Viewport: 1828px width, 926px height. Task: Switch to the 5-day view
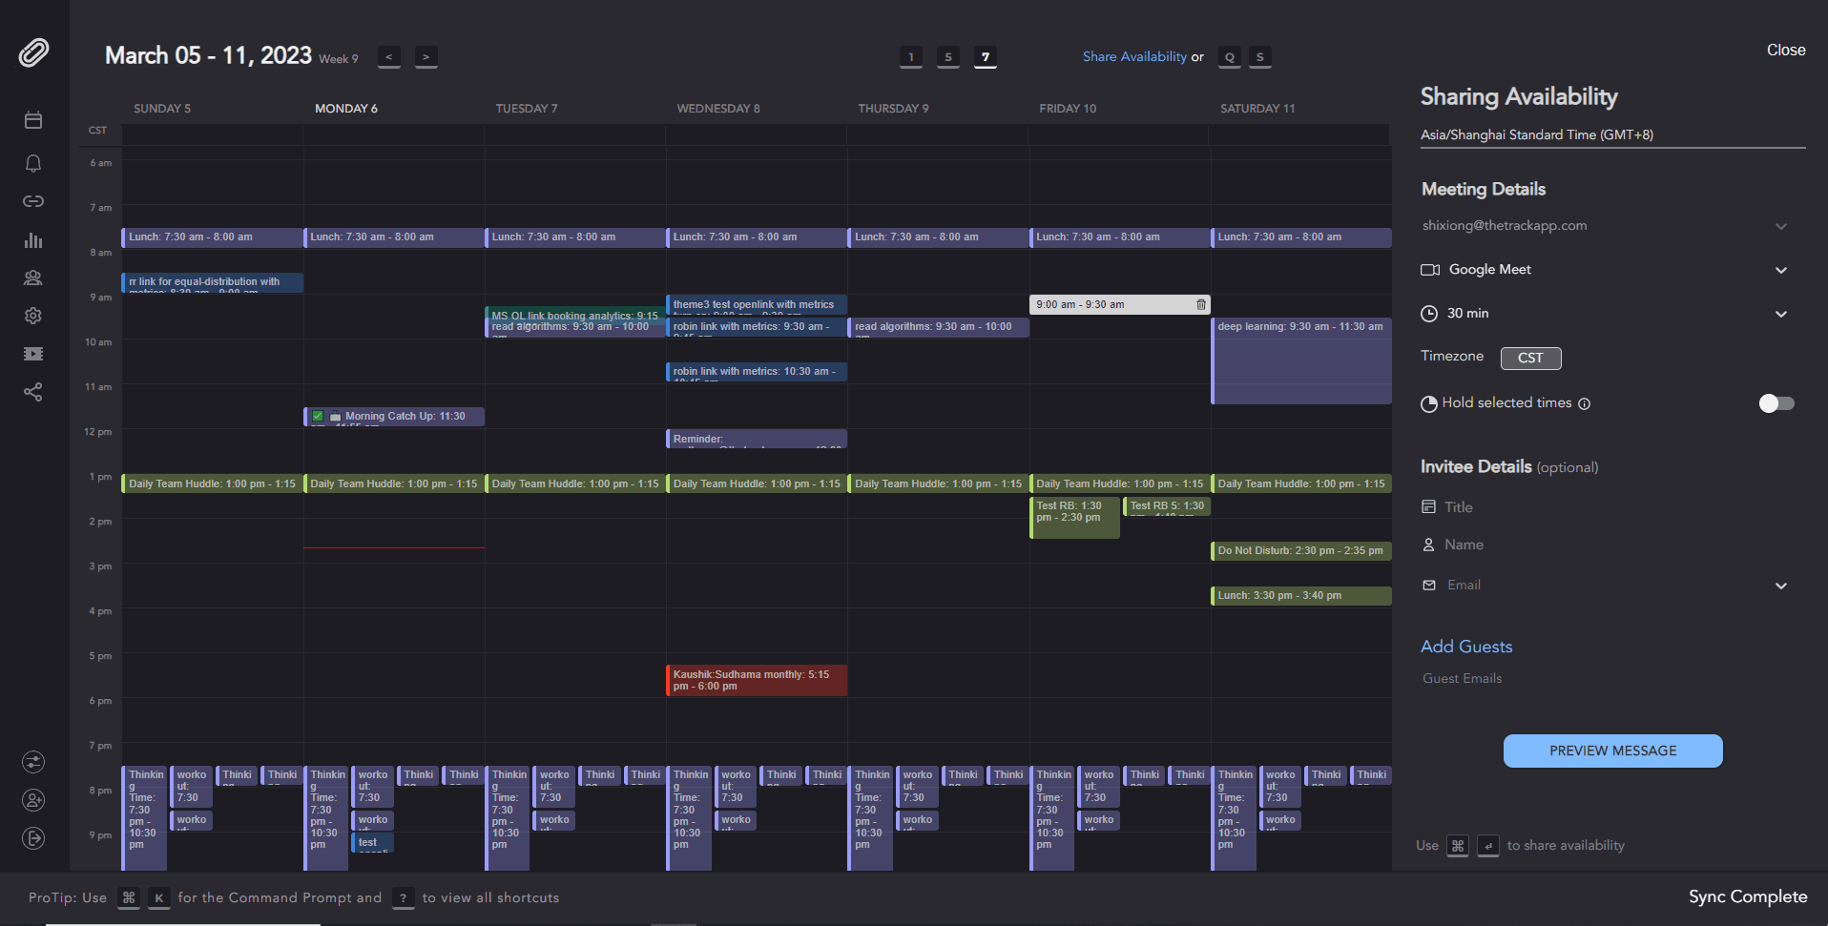pyautogui.click(x=947, y=57)
